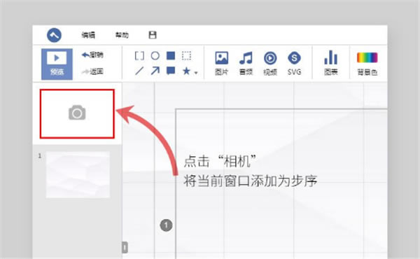The height and width of the screenshot is (259, 420).
Task: Select the speech bubble shape
Action: [x=171, y=71]
